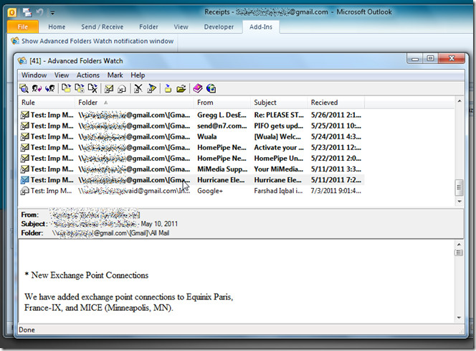
Task: Click envelope icon of the Hurricane Ele... row
Action: [x=24, y=180]
